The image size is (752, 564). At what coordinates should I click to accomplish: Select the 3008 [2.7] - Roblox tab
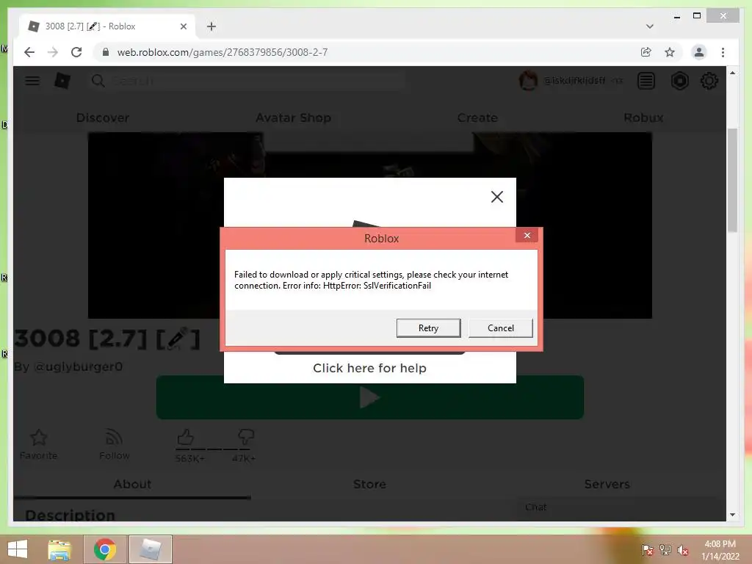click(x=107, y=26)
